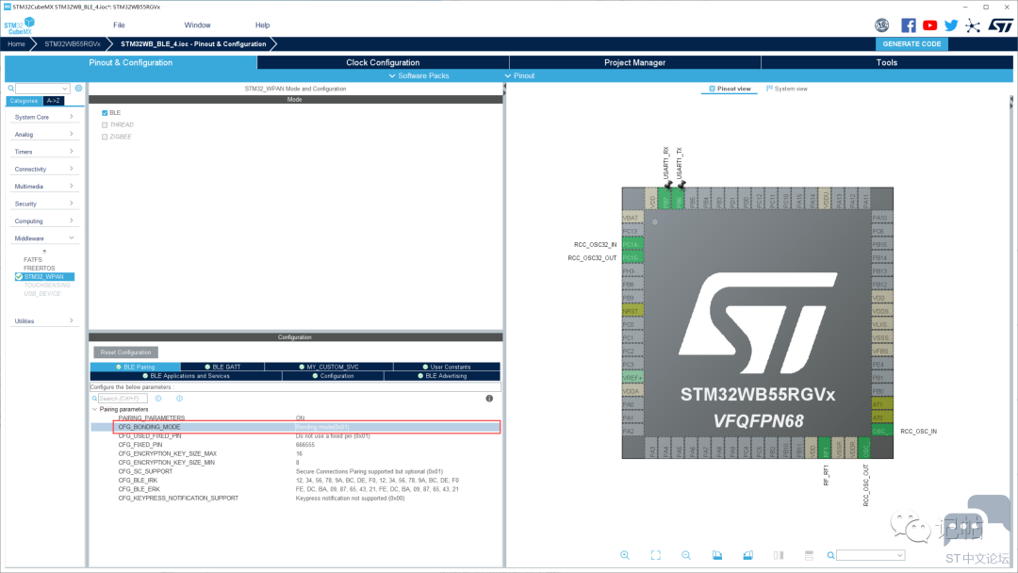
Task: Focus the parameter search field
Action: point(123,399)
